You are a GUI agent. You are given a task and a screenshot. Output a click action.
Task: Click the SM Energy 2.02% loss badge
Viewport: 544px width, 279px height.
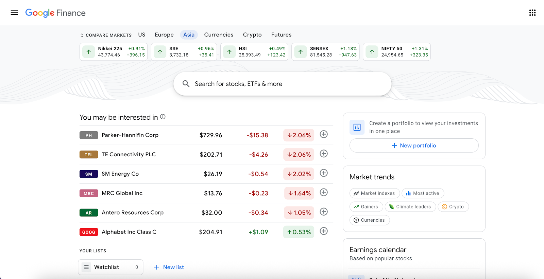click(x=299, y=174)
